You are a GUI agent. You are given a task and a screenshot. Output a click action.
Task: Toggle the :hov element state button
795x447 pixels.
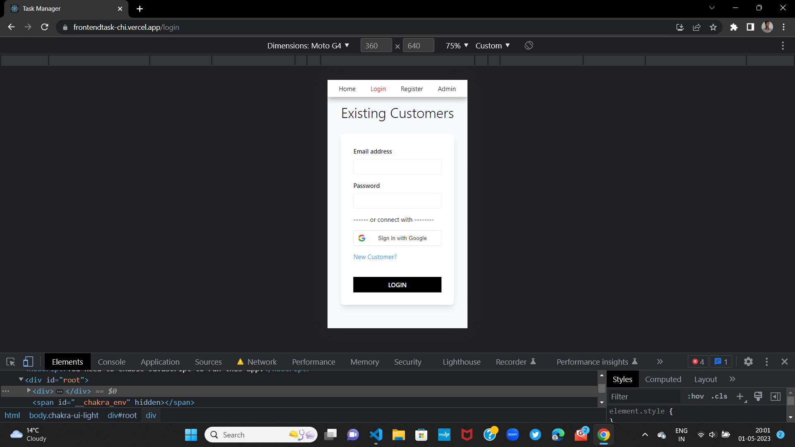click(696, 397)
